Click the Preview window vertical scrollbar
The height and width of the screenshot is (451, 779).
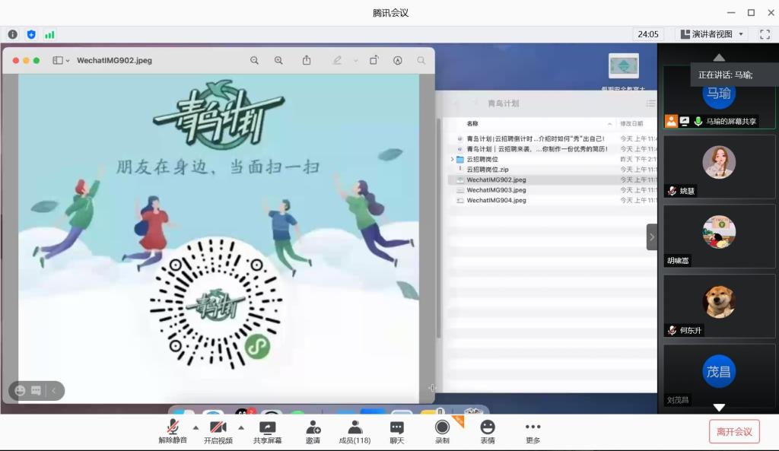(438, 228)
